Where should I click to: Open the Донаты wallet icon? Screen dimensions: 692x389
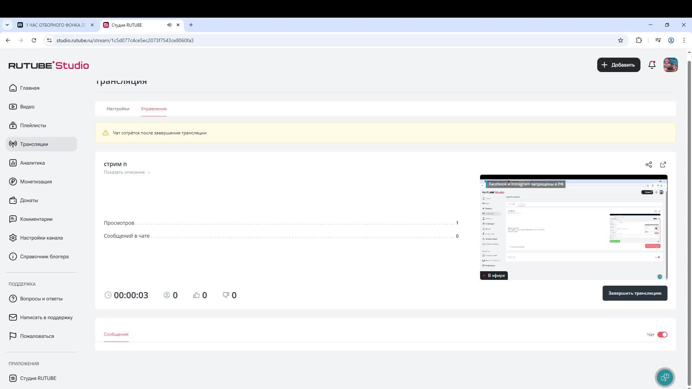(13, 200)
